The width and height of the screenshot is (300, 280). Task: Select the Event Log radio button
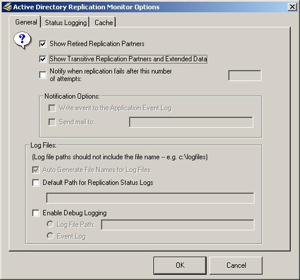(x=50, y=236)
